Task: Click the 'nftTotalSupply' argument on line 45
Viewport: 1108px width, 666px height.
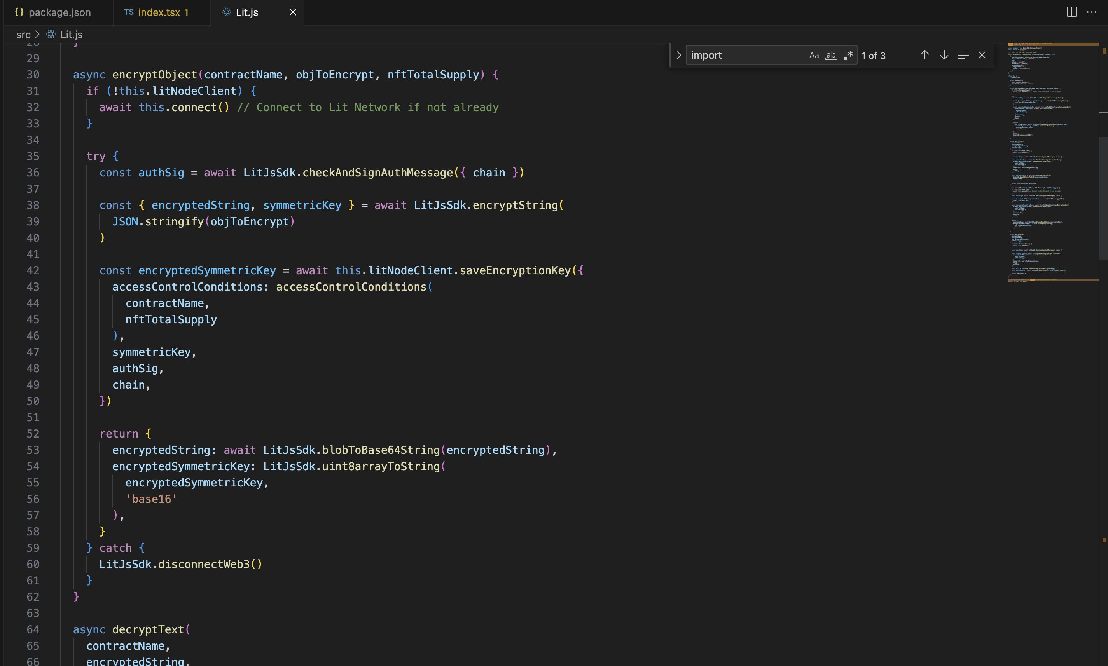Action: 171,319
